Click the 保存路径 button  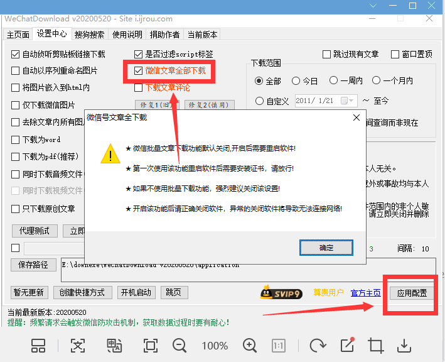33,265
